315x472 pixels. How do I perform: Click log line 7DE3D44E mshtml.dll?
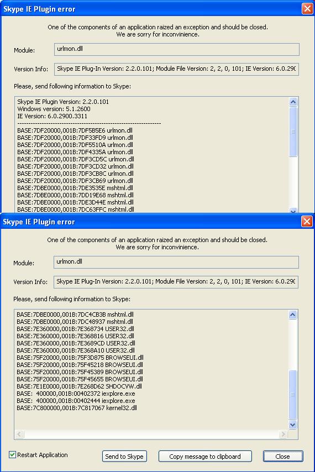point(75,203)
